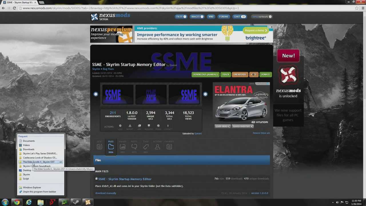Click Remove these ads link
The height and width of the screenshot is (206, 366).
pyautogui.click(x=261, y=133)
